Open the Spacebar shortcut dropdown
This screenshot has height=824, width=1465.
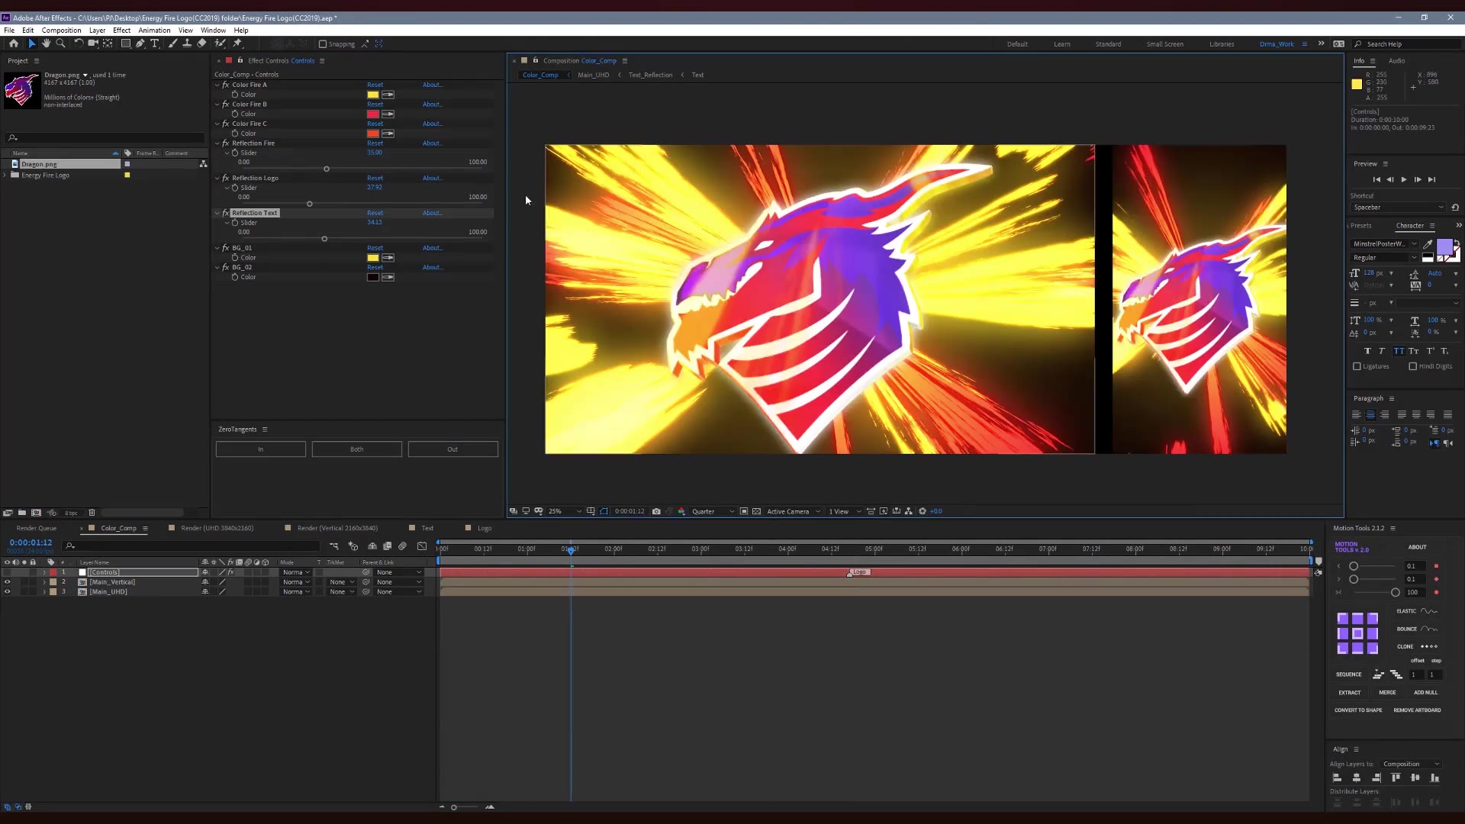pyautogui.click(x=1398, y=208)
